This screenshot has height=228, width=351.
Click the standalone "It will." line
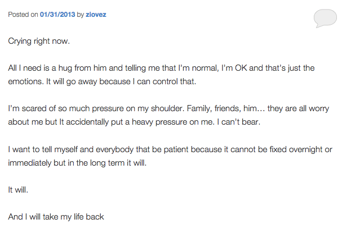coord(18,189)
